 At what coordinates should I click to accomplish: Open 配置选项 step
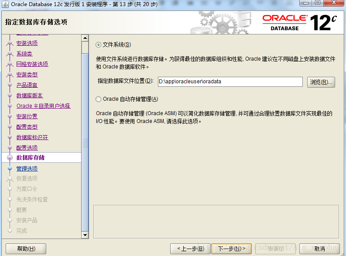tap(27, 148)
